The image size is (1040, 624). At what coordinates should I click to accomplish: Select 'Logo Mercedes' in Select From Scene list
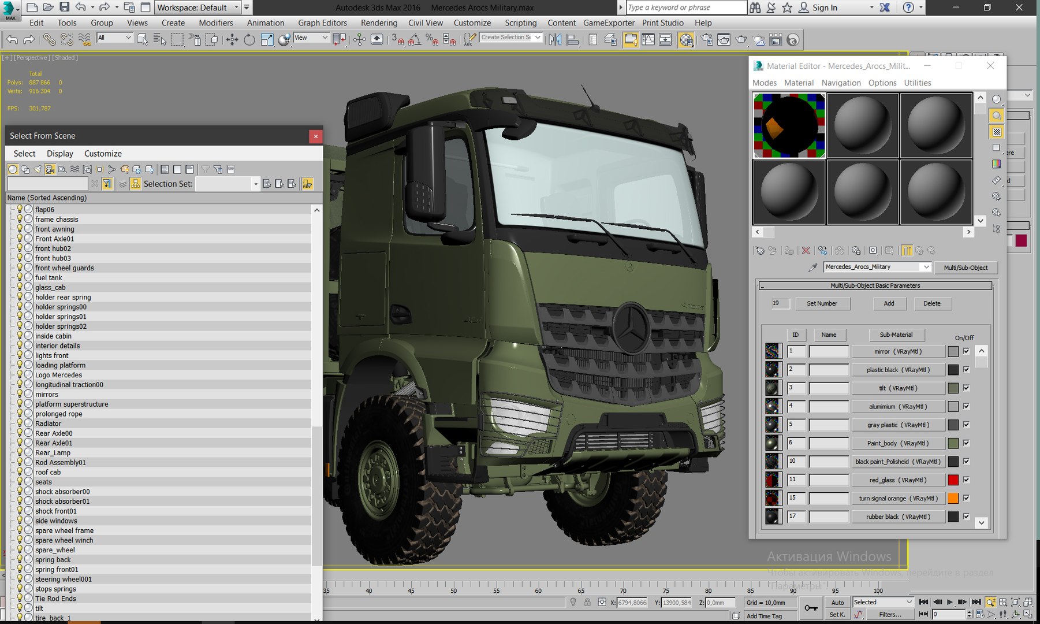tap(58, 375)
